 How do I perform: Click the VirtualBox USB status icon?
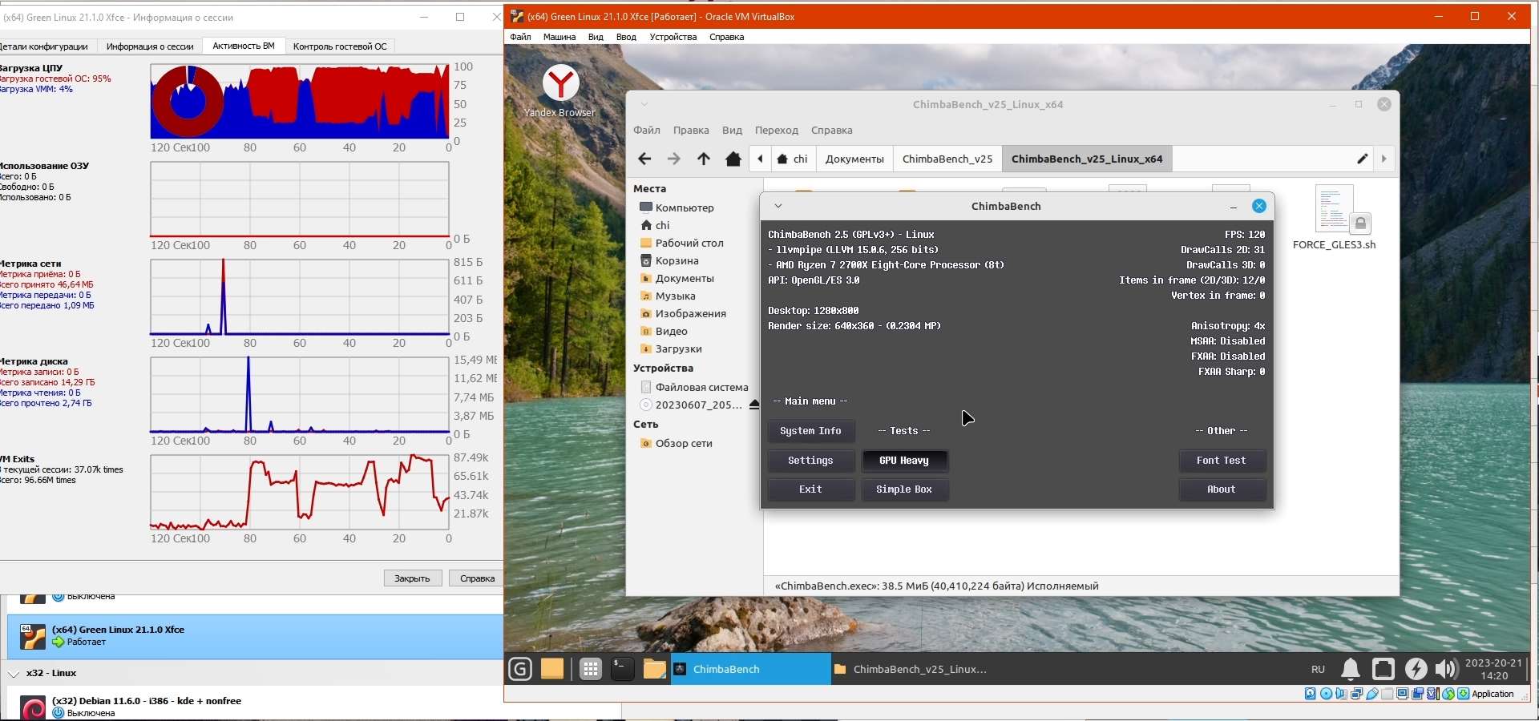1372,694
